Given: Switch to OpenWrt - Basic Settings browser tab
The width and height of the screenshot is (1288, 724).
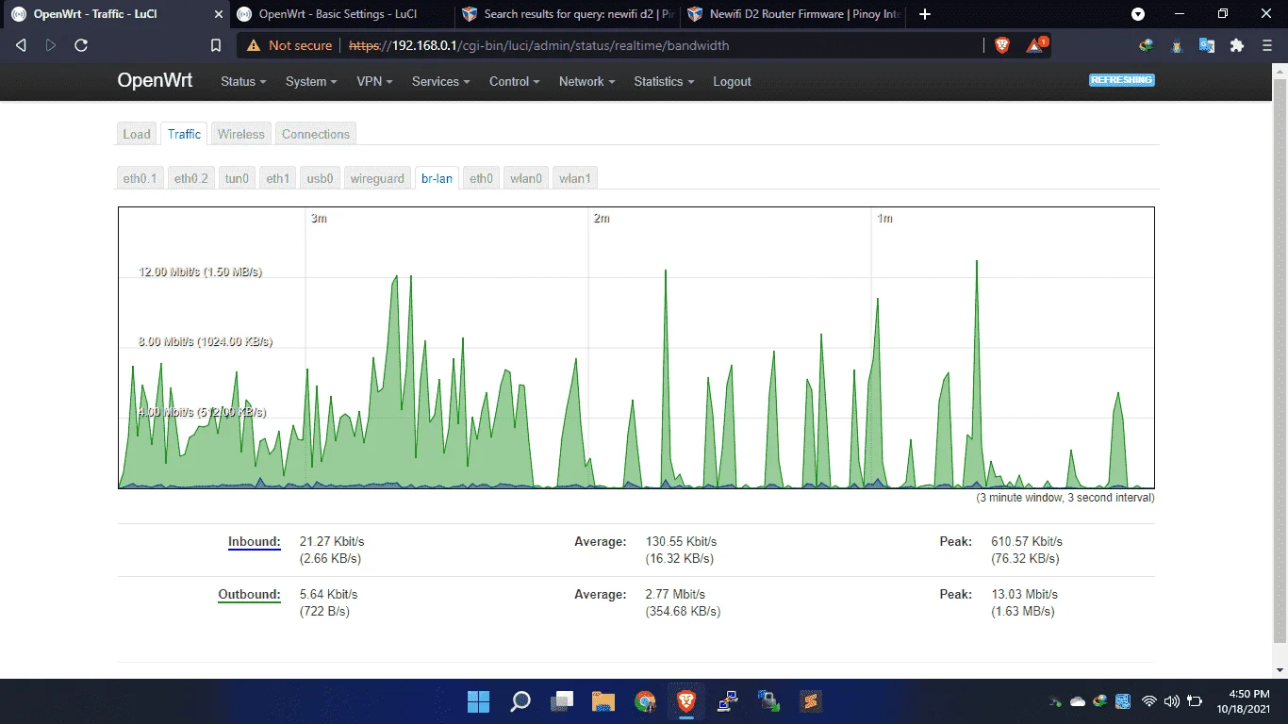Looking at the screenshot, I should coord(342,14).
